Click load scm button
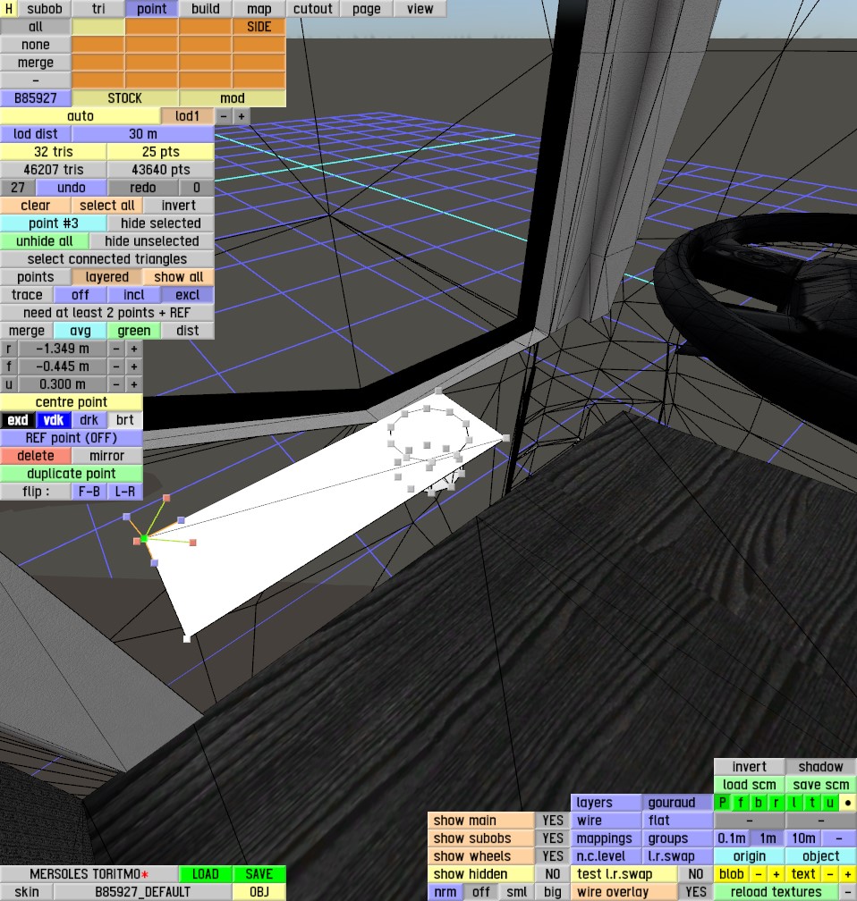 pos(750,785)
